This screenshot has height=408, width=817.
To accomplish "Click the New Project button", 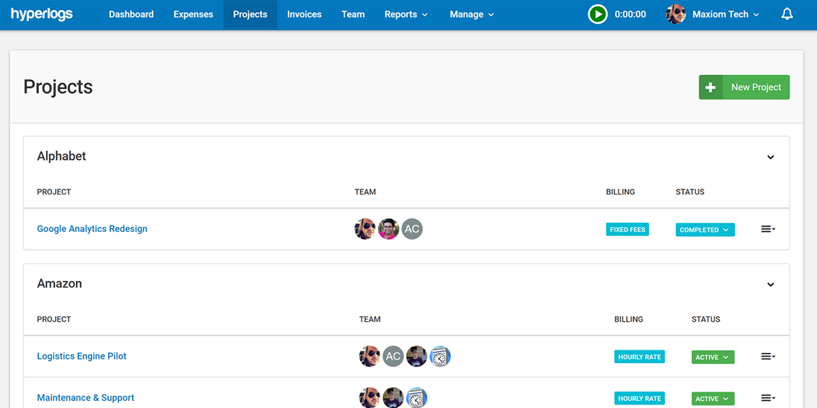I will click(744, 87).
